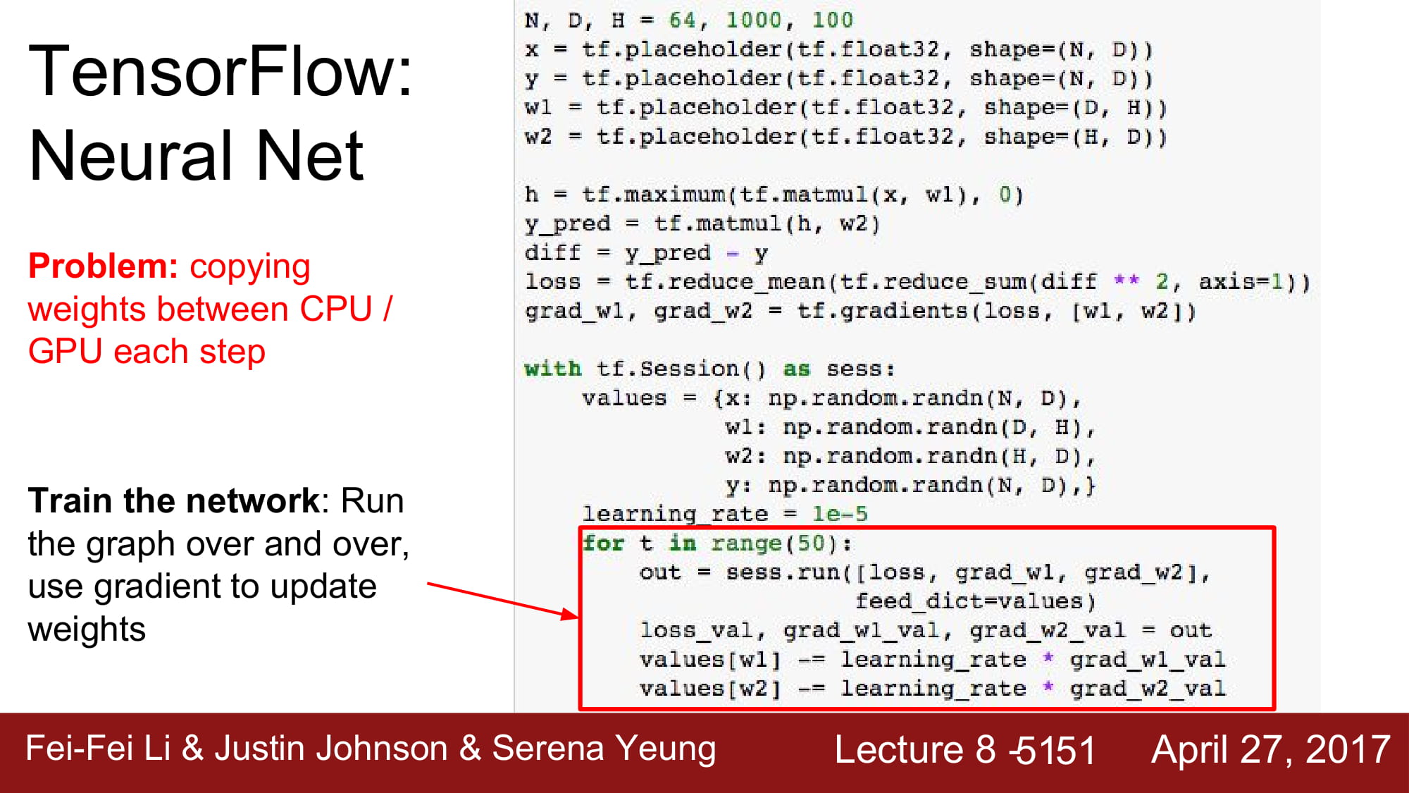Click the code line 'loss_val, grad_w1_val, grad_w2_val = out'
The height and width of the screenshot is (793, 1409).
pos(925,630)
